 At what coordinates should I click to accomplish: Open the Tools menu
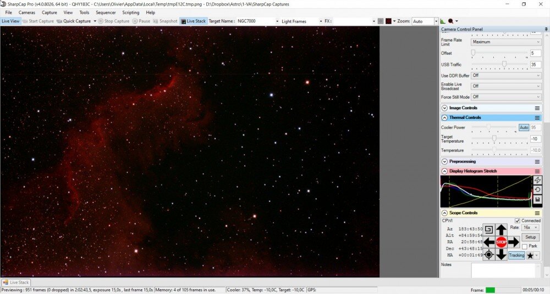click(x=84, y=13)
